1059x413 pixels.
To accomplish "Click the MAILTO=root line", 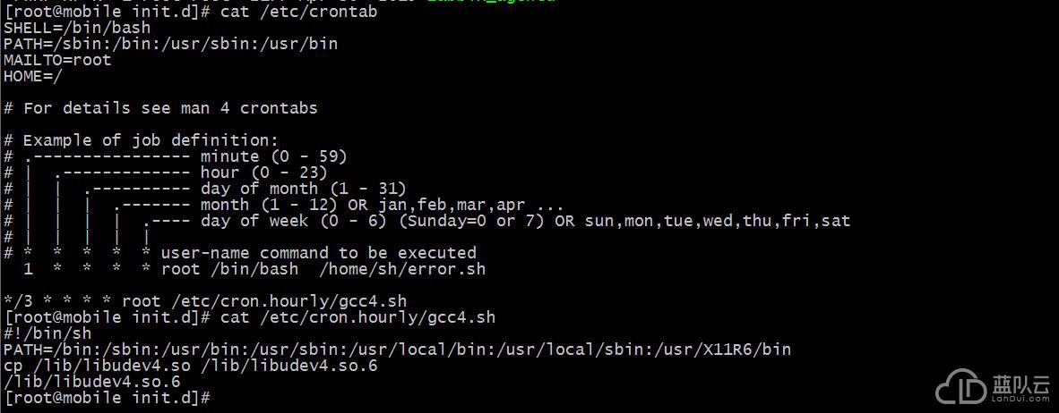I will [x=57, y=61].
